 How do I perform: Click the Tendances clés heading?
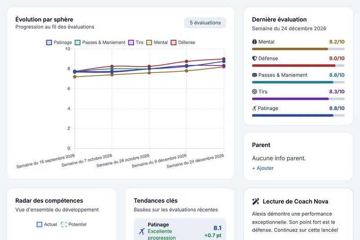(156, 200)
